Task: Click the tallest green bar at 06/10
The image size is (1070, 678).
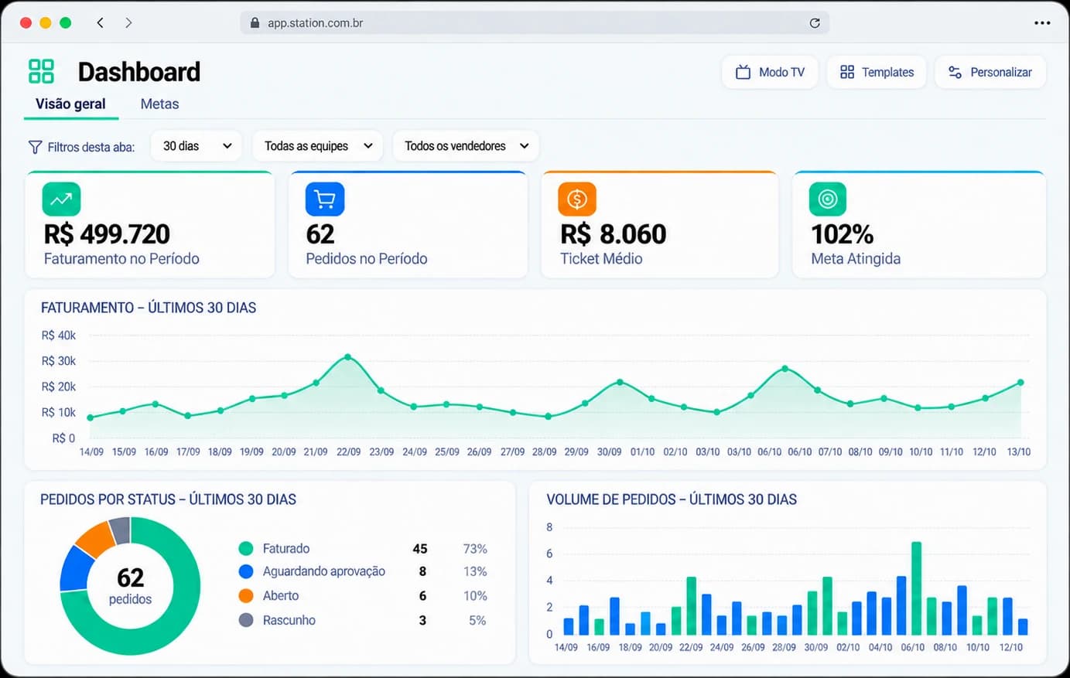Action: pos(916,588)
